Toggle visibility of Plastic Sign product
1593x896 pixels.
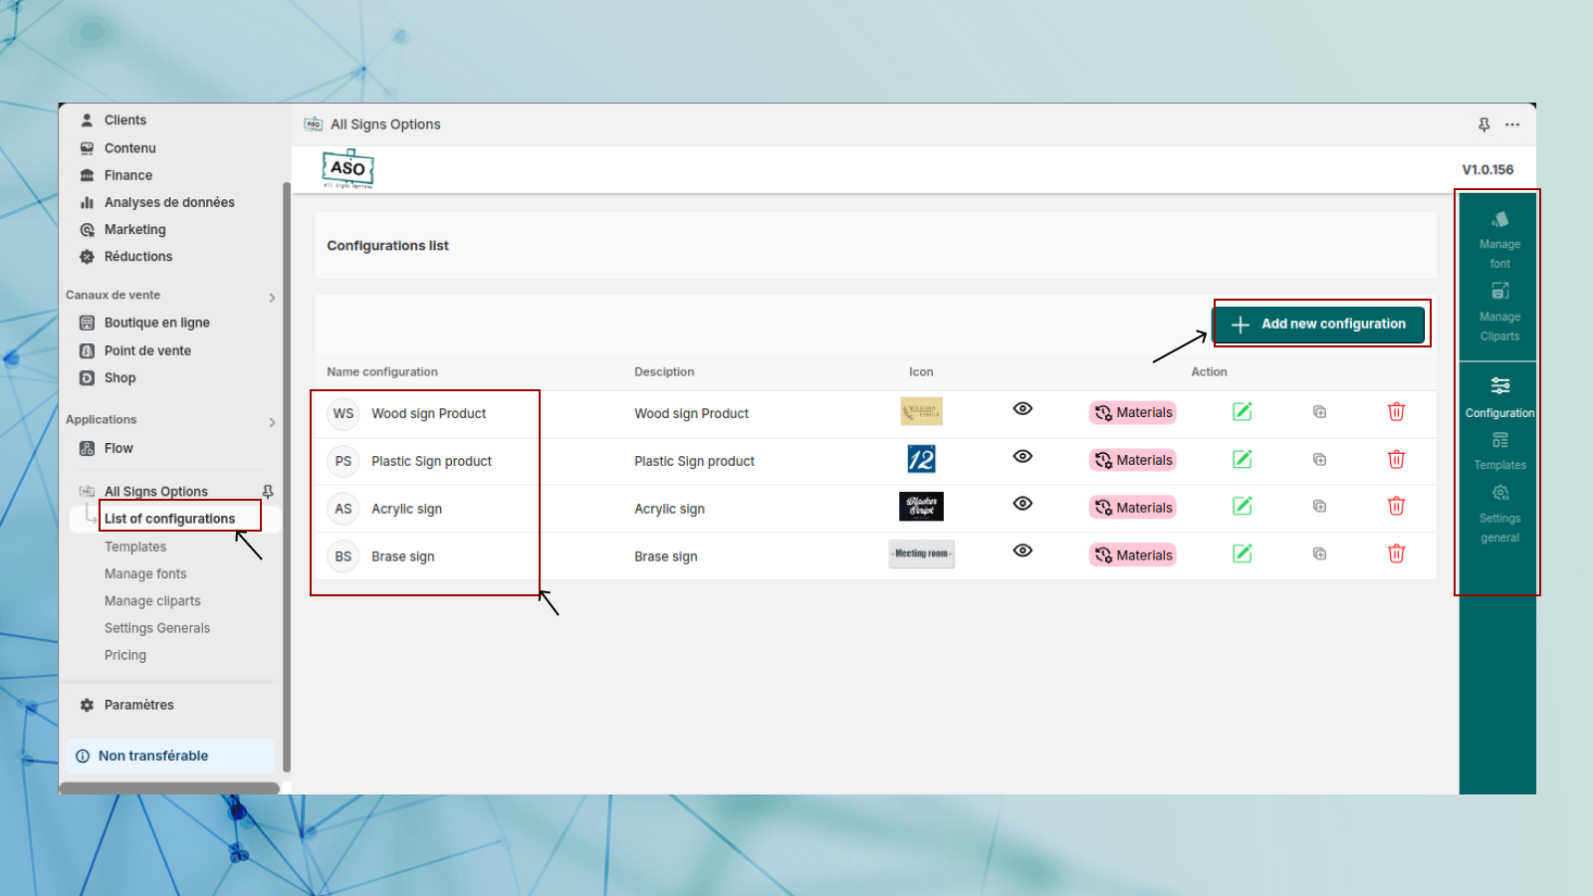pyautogui.click(x=1023, y=457)
